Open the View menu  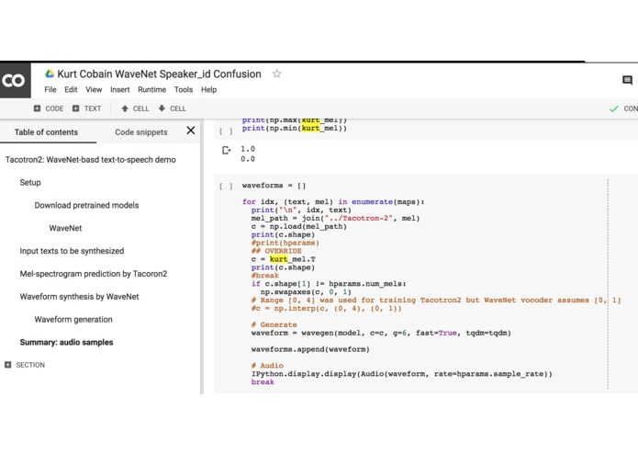[x=94, y=89]
